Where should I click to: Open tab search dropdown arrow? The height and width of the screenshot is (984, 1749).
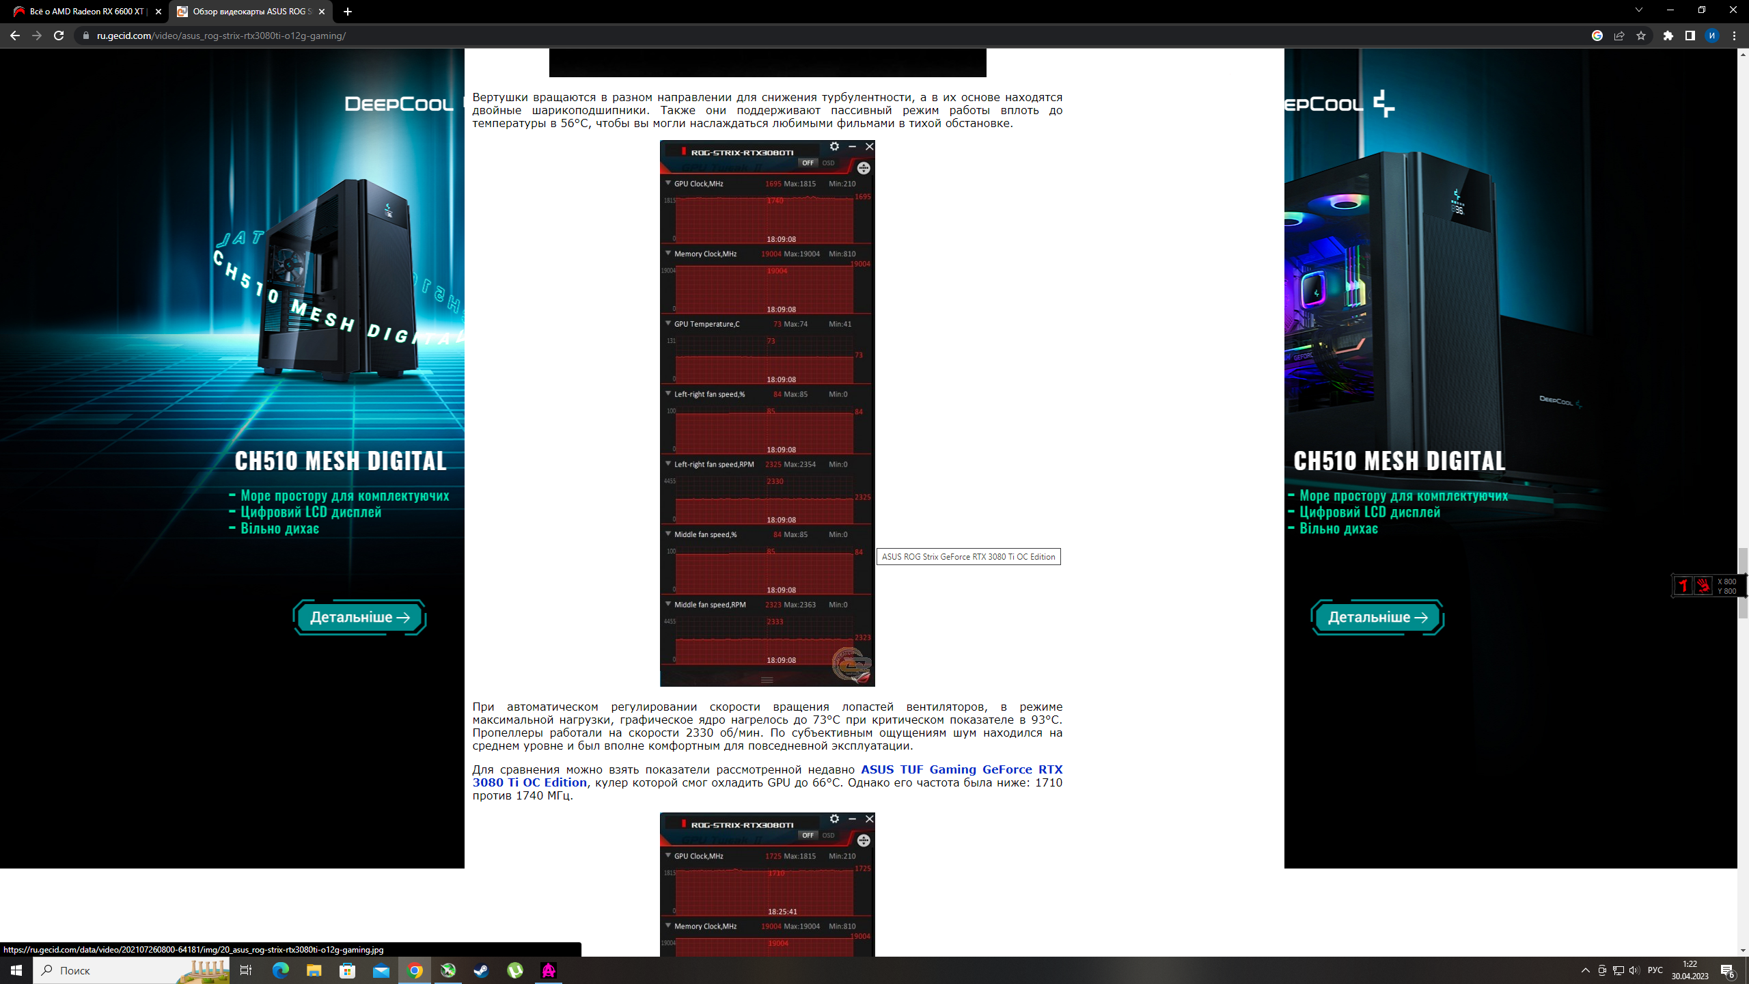pyautogui.click(x=1638, y=10)
